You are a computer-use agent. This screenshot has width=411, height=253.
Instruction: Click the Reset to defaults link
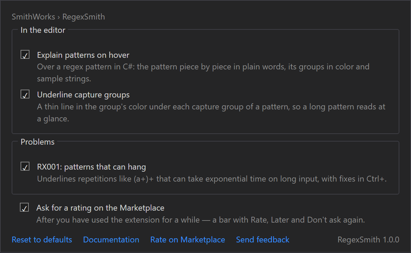click(x=42, y=240)
